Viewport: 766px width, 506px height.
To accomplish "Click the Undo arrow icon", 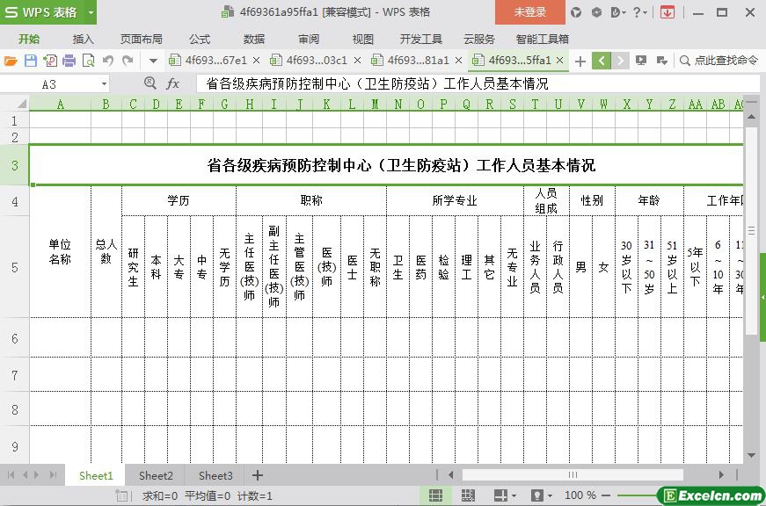I will pyautogui.click(x=108, y=61).
